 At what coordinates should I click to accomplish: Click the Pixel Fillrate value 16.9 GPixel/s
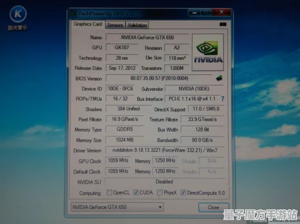point(124,119)
